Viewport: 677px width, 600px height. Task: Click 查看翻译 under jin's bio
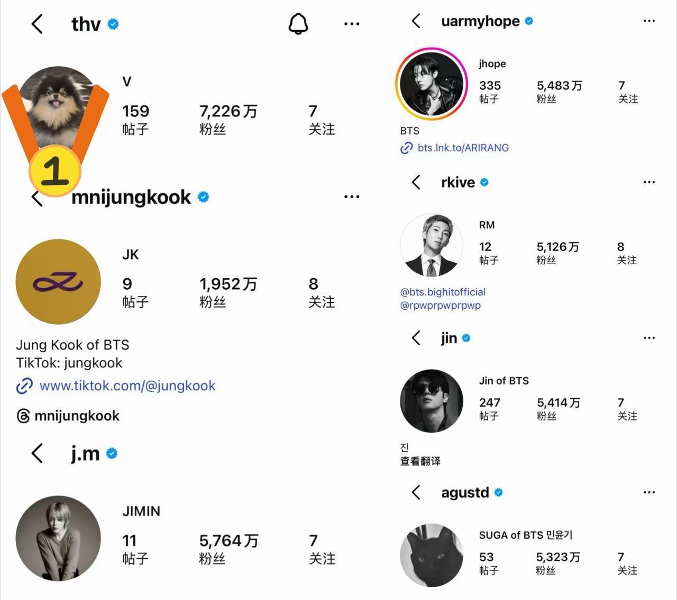(x=420, y=461)
